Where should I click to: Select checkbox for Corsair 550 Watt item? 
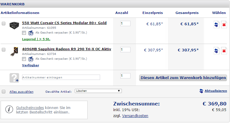tap(4, 23)
